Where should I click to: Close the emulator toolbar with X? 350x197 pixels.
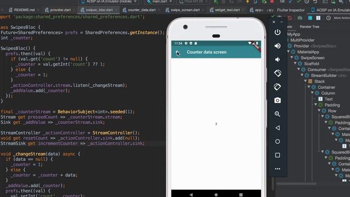click(273, 22)
